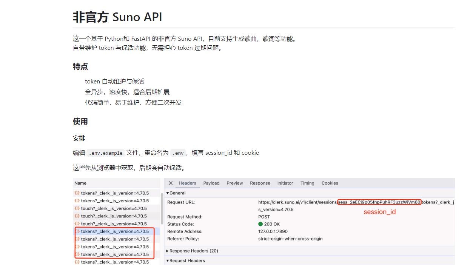Image resolution: width=470 pixels, height=265 pixels.
Task: Click the Request URL value starting https://clerk.suno.ai
Action: tap(356, 206)
